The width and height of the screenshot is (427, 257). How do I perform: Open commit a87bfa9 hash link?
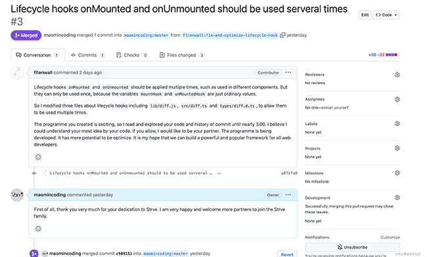tap(289, 173)
